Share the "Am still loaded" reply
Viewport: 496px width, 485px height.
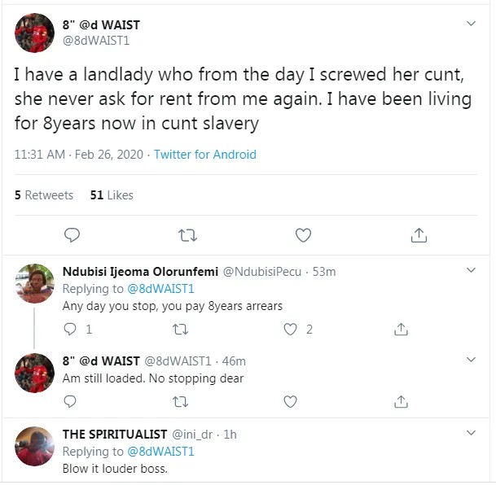(401, 400)
